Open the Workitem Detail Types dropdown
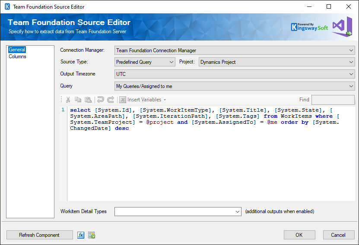The width and height of the screenshot is (359, 245). pos(178,211)
